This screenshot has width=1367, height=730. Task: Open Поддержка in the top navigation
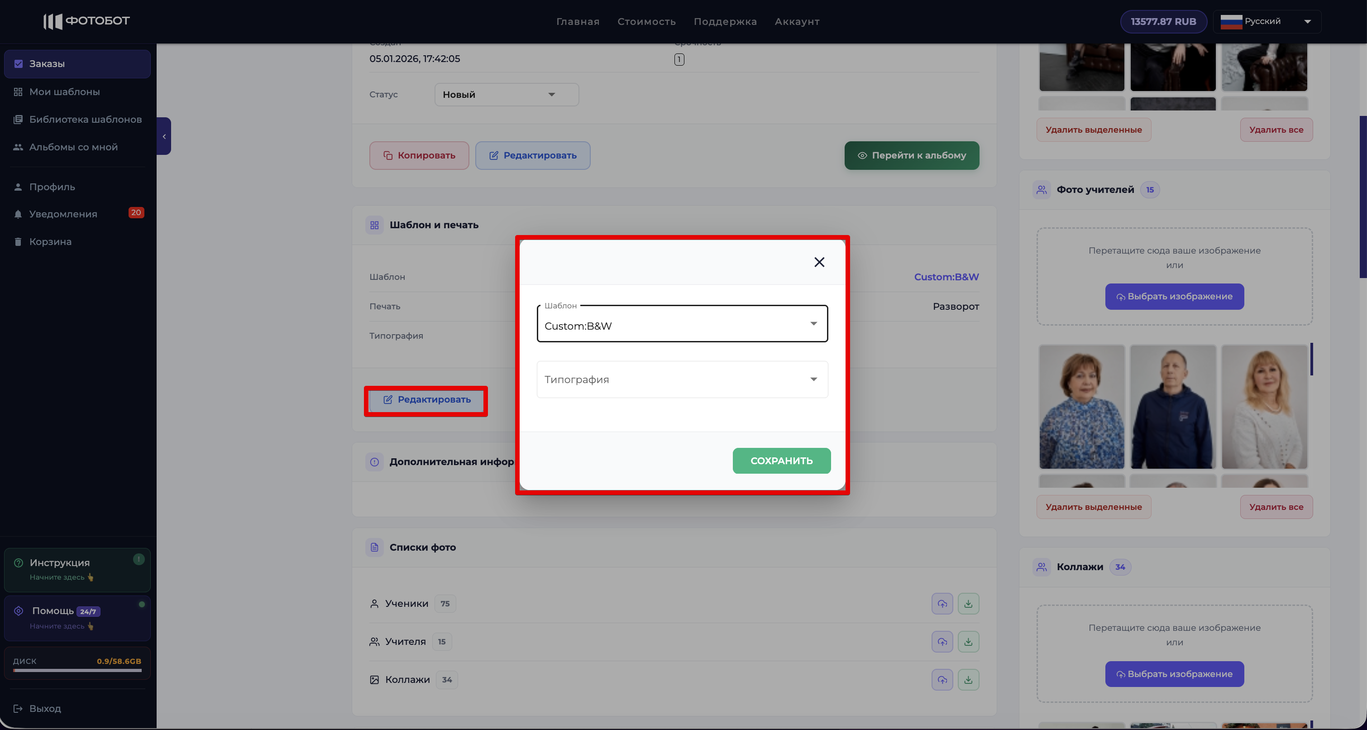pos(725,22)
